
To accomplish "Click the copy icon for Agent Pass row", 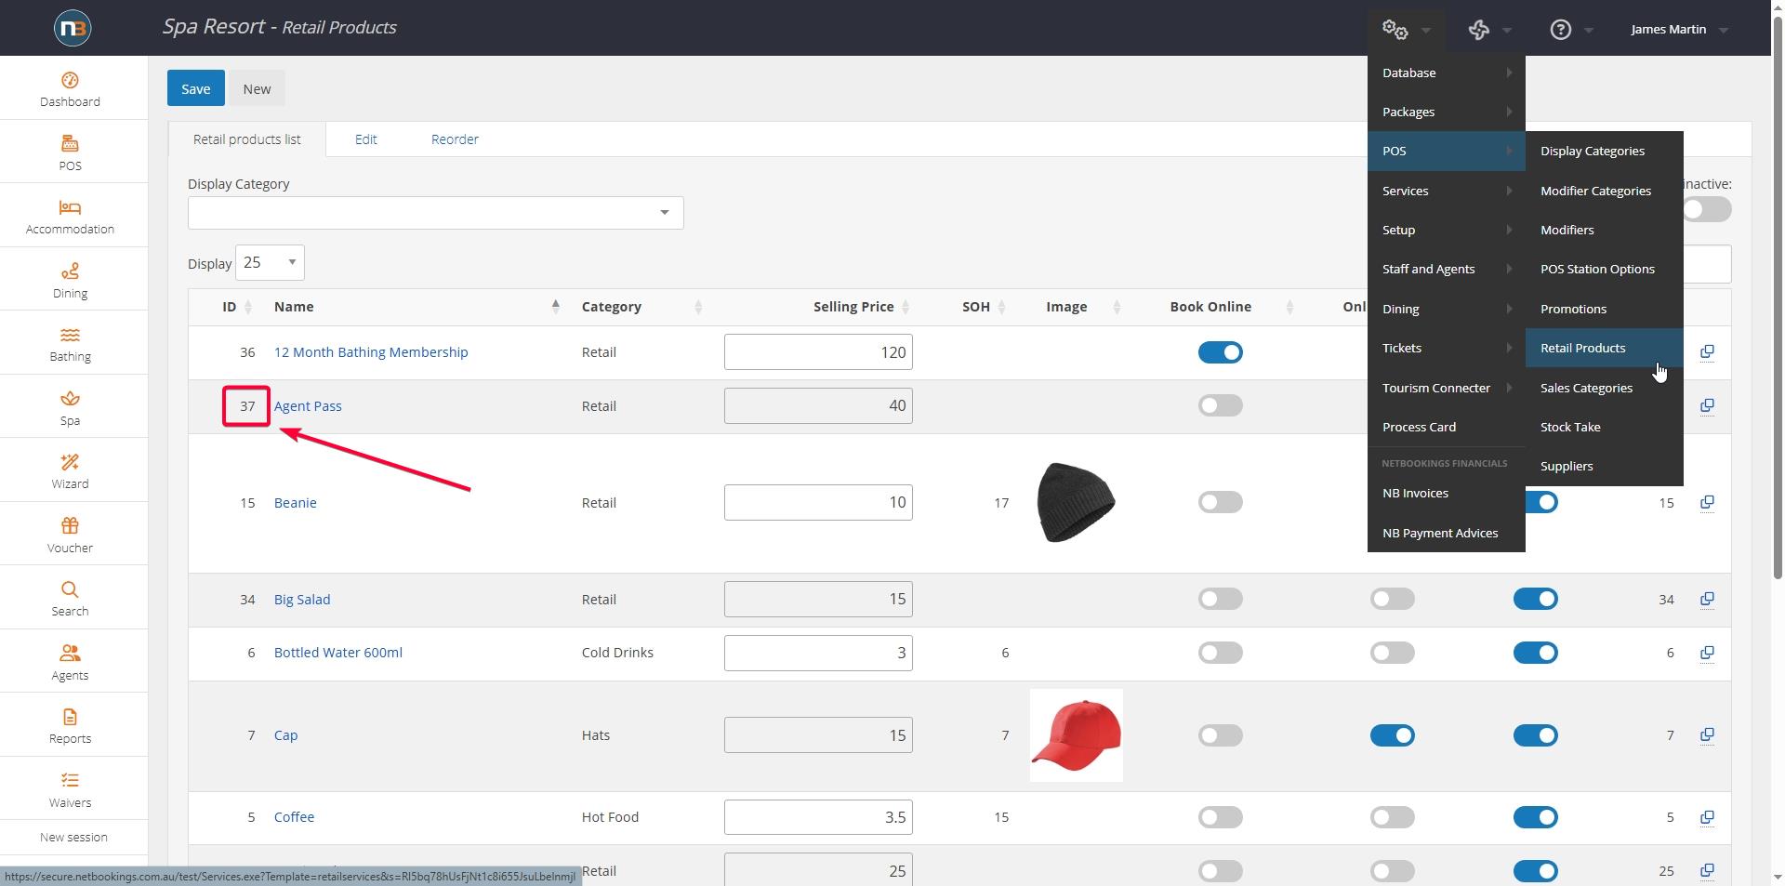I will 1707,406.
